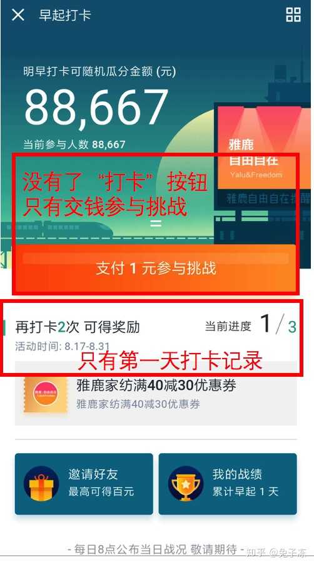Click the 88,667 prize amount number
314x567 pixels.
[96, 108]
